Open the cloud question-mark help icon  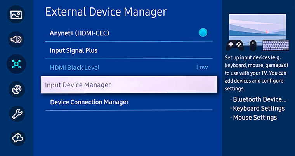18,138
